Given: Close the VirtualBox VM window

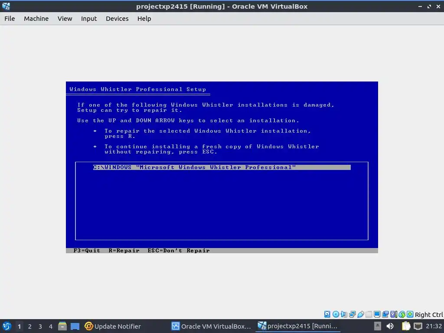Looking at the screenshot, I should (x=438, y=6).
